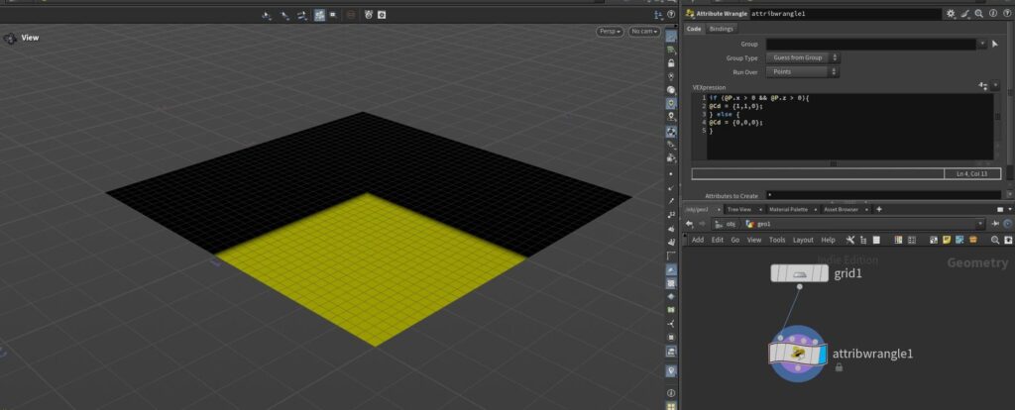Click the wrench icon in network toolbar
The image size is (1015, 410).
(x=850, y=240)
